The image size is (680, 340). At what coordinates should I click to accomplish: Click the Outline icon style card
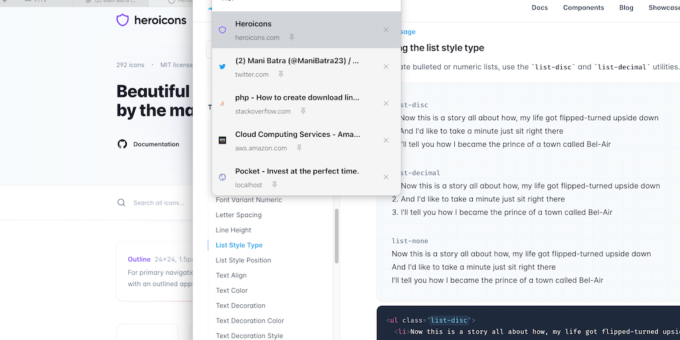(154, 272)
